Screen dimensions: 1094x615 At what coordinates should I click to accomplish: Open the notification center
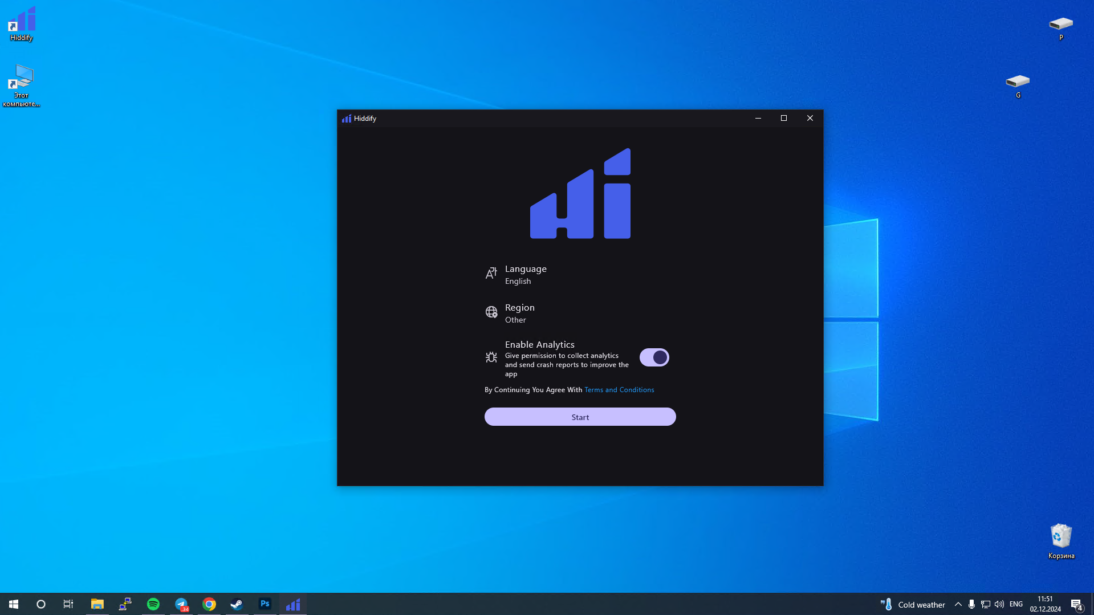(x=1076, y=604)
